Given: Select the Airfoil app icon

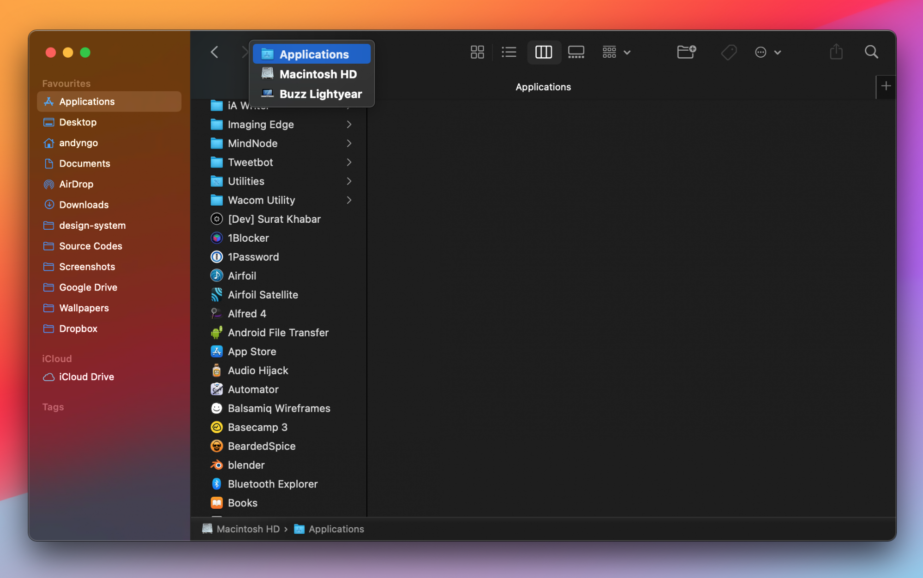Looking at the screenshot, I should pos(216,276).
